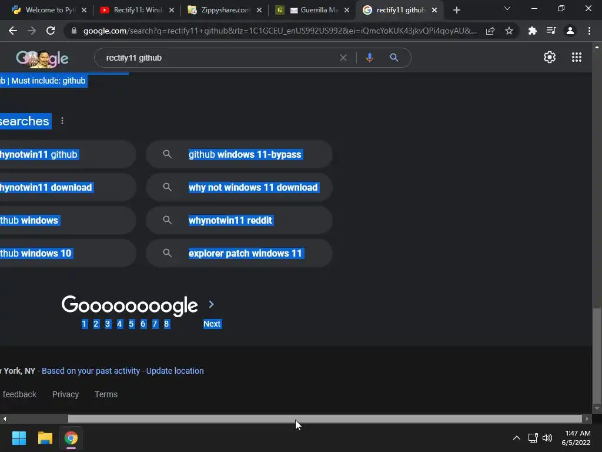Open File Explorer from the taskbar
This screenshot has width=602, height=452.
point(45,438)
